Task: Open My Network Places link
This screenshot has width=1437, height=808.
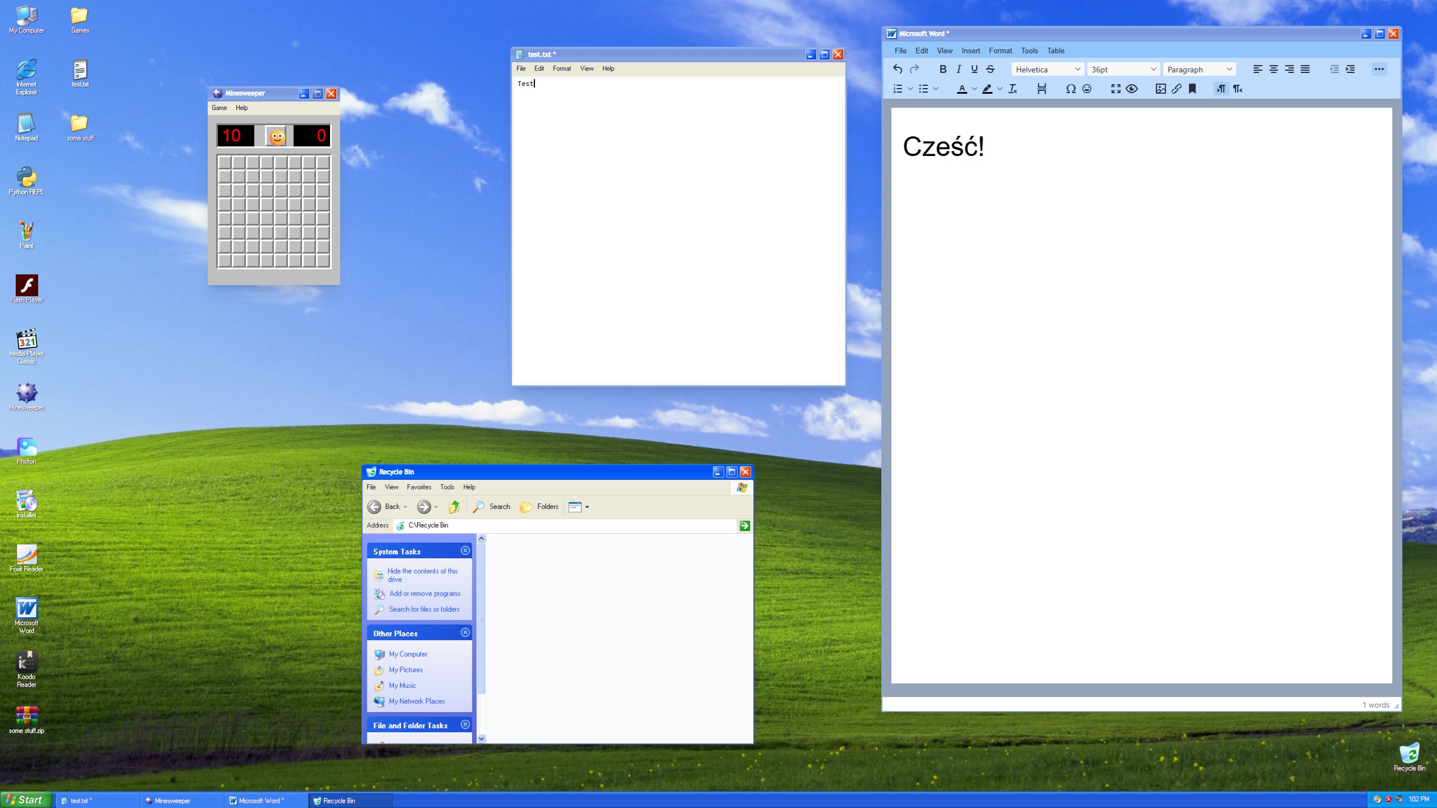Action: (x=417, y=701)
